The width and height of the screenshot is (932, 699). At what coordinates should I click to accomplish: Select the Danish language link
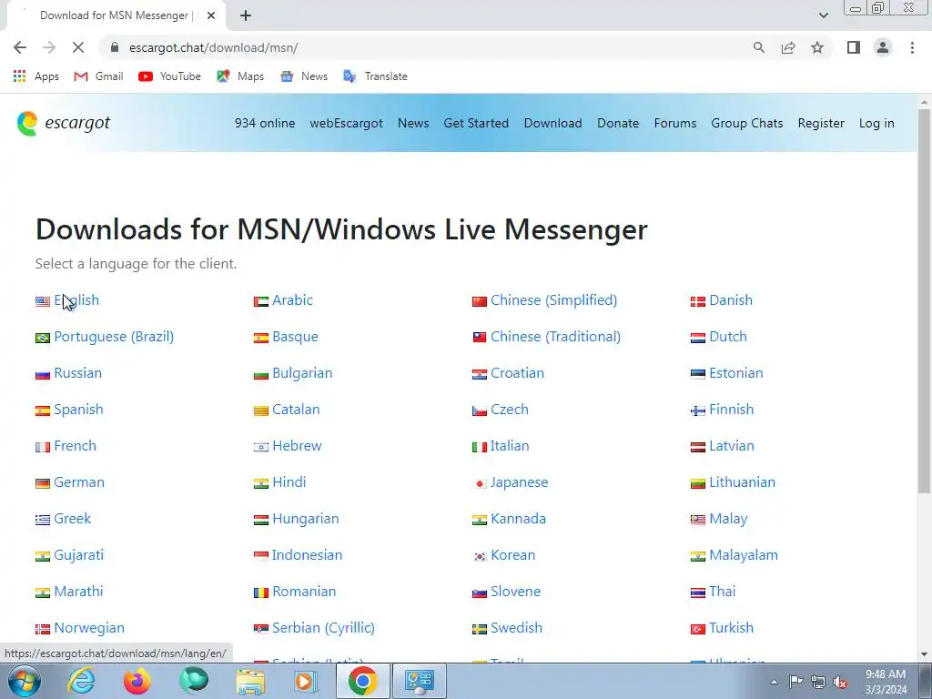click(x=731, y=300)
